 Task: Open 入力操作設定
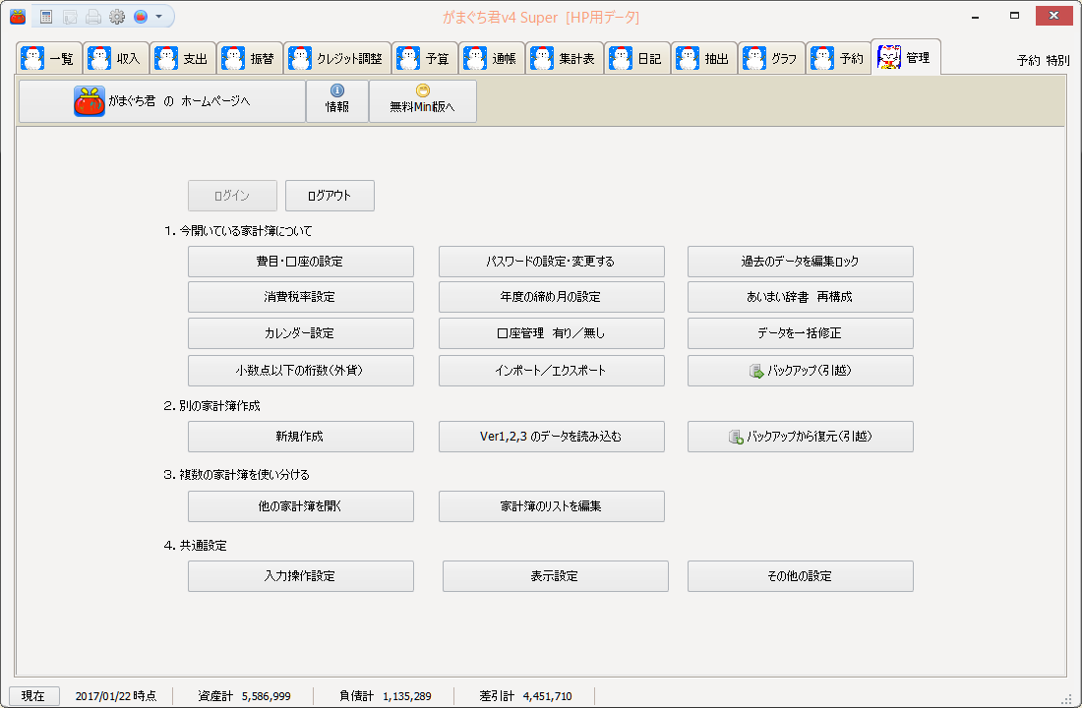[301, 576]
